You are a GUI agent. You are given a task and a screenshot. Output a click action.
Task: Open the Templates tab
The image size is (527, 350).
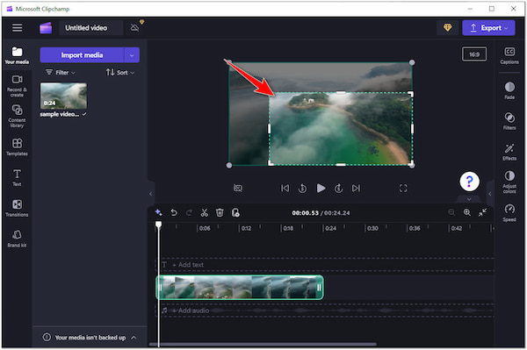tap(17, 147)
